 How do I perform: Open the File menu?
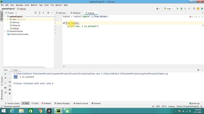(2, 5)
